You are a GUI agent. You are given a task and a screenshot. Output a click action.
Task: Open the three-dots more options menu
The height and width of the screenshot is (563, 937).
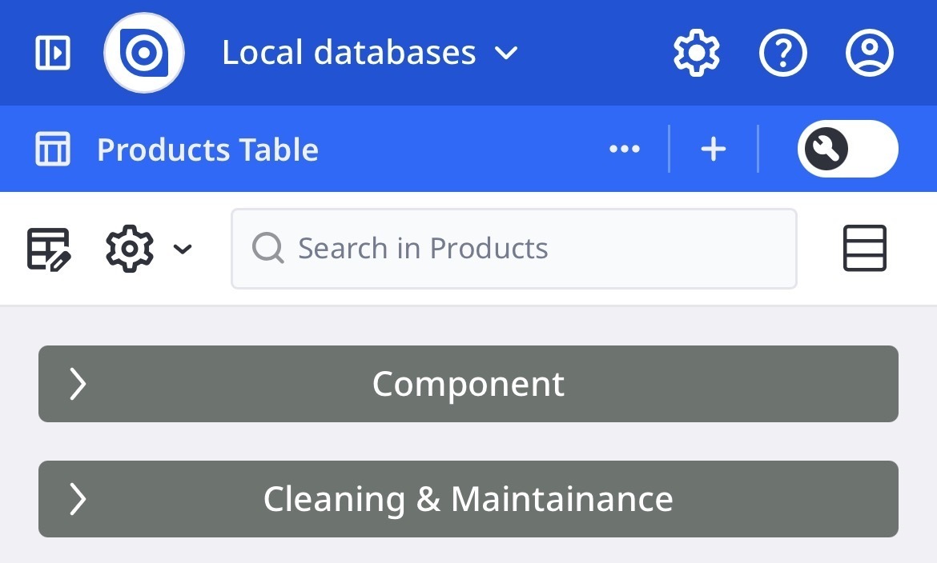pyautogui.click(x=624, y=150)
